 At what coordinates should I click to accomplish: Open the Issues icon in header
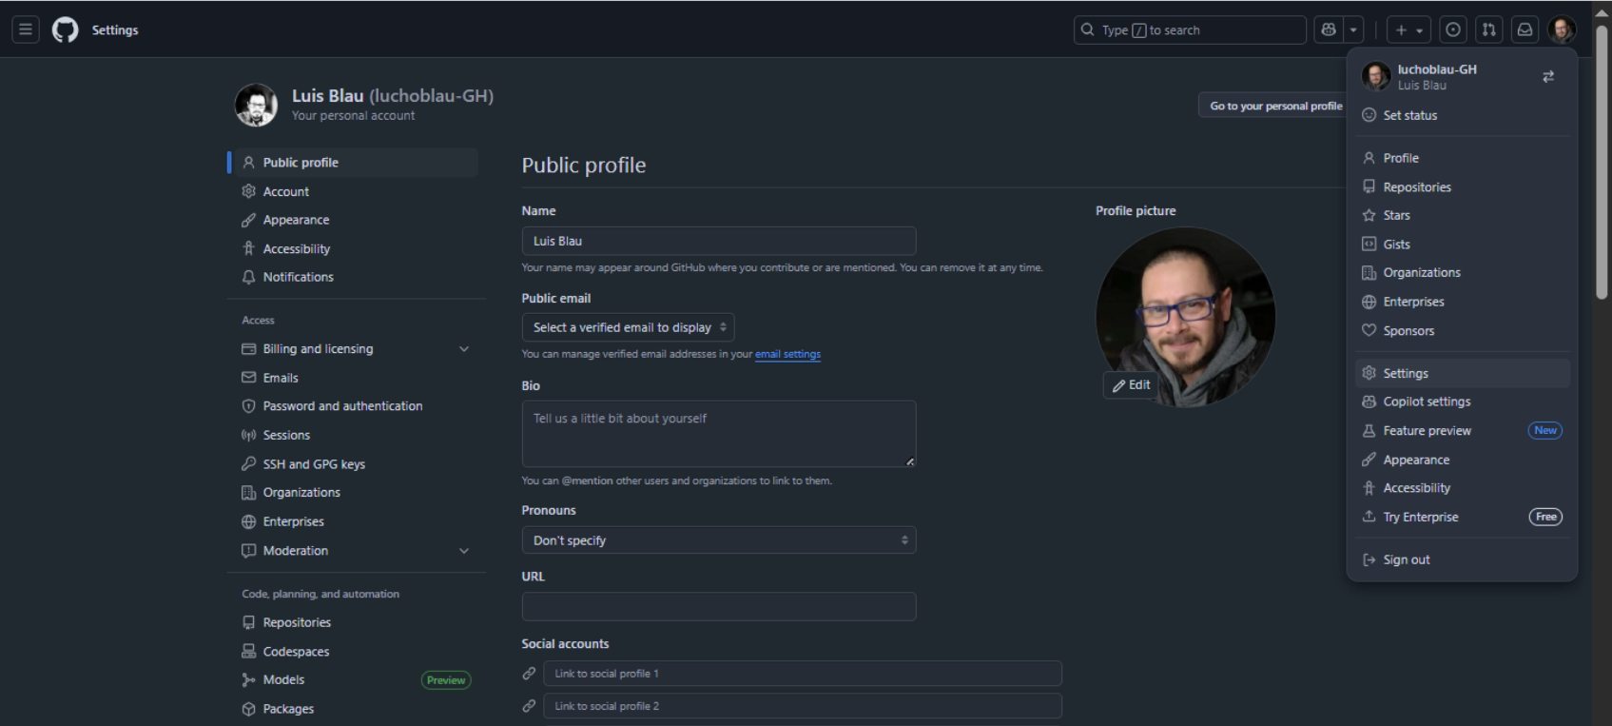[1453, 30]
